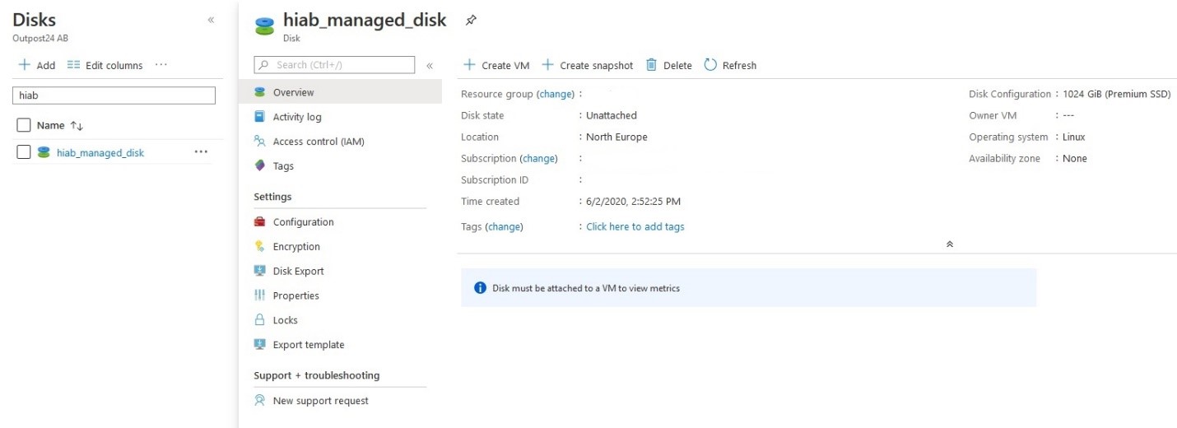Image resolution: width=1177 pixels, height=428 pixels.
Task: Click the 'Click here to add tags' link
Action: [x=635, y=226]
